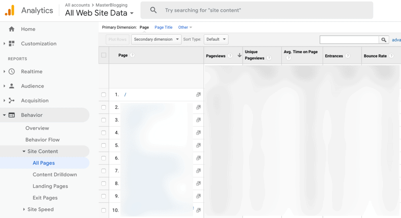
Task: Open row 9 page in new window icon
Action: 198,196
